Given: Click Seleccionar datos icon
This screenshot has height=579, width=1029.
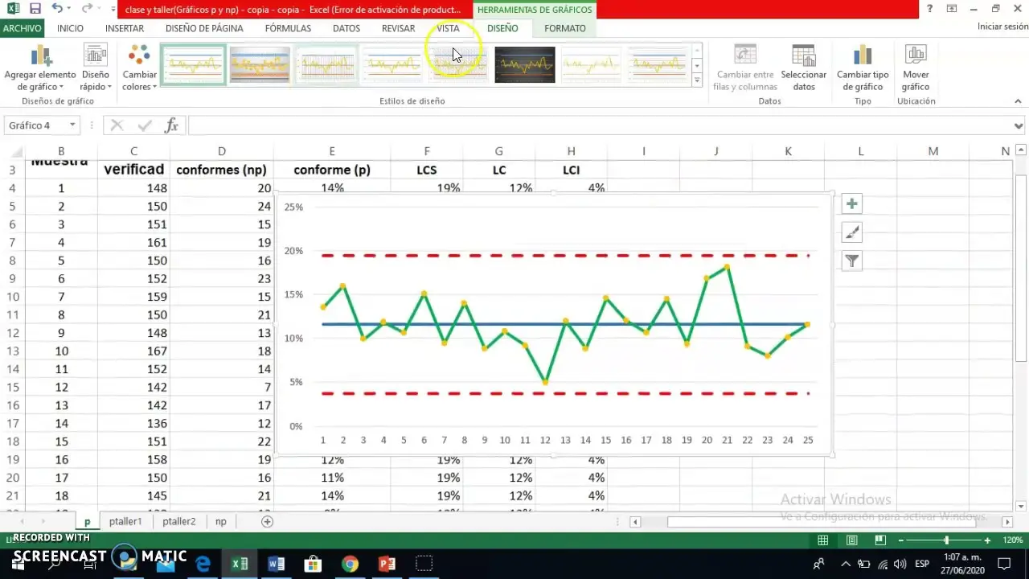Looking at the screenshot, I should point(803,56).
